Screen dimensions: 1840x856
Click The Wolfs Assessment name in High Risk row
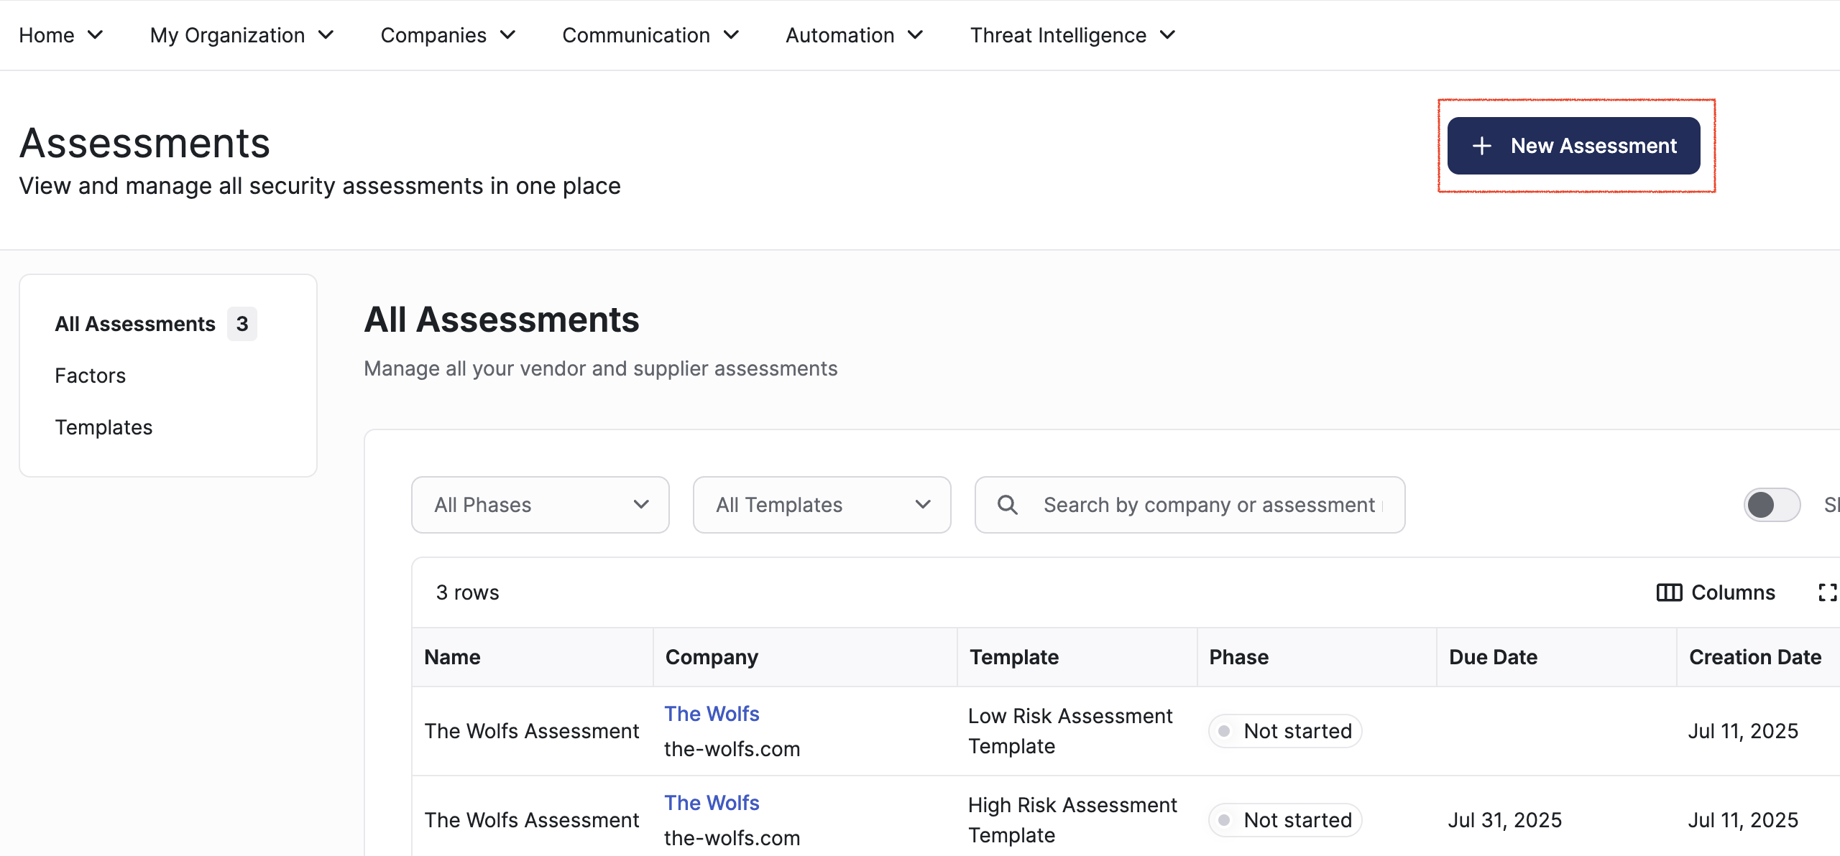click(531, 820)
